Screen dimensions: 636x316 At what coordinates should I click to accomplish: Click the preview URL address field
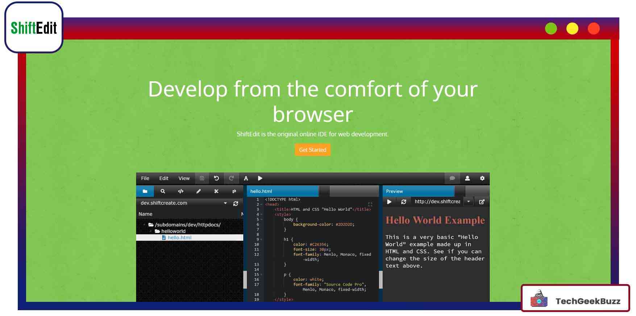tap(437, 202)
